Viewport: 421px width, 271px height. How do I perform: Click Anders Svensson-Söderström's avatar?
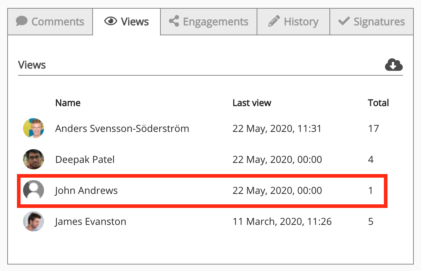(x=34, y=128)
